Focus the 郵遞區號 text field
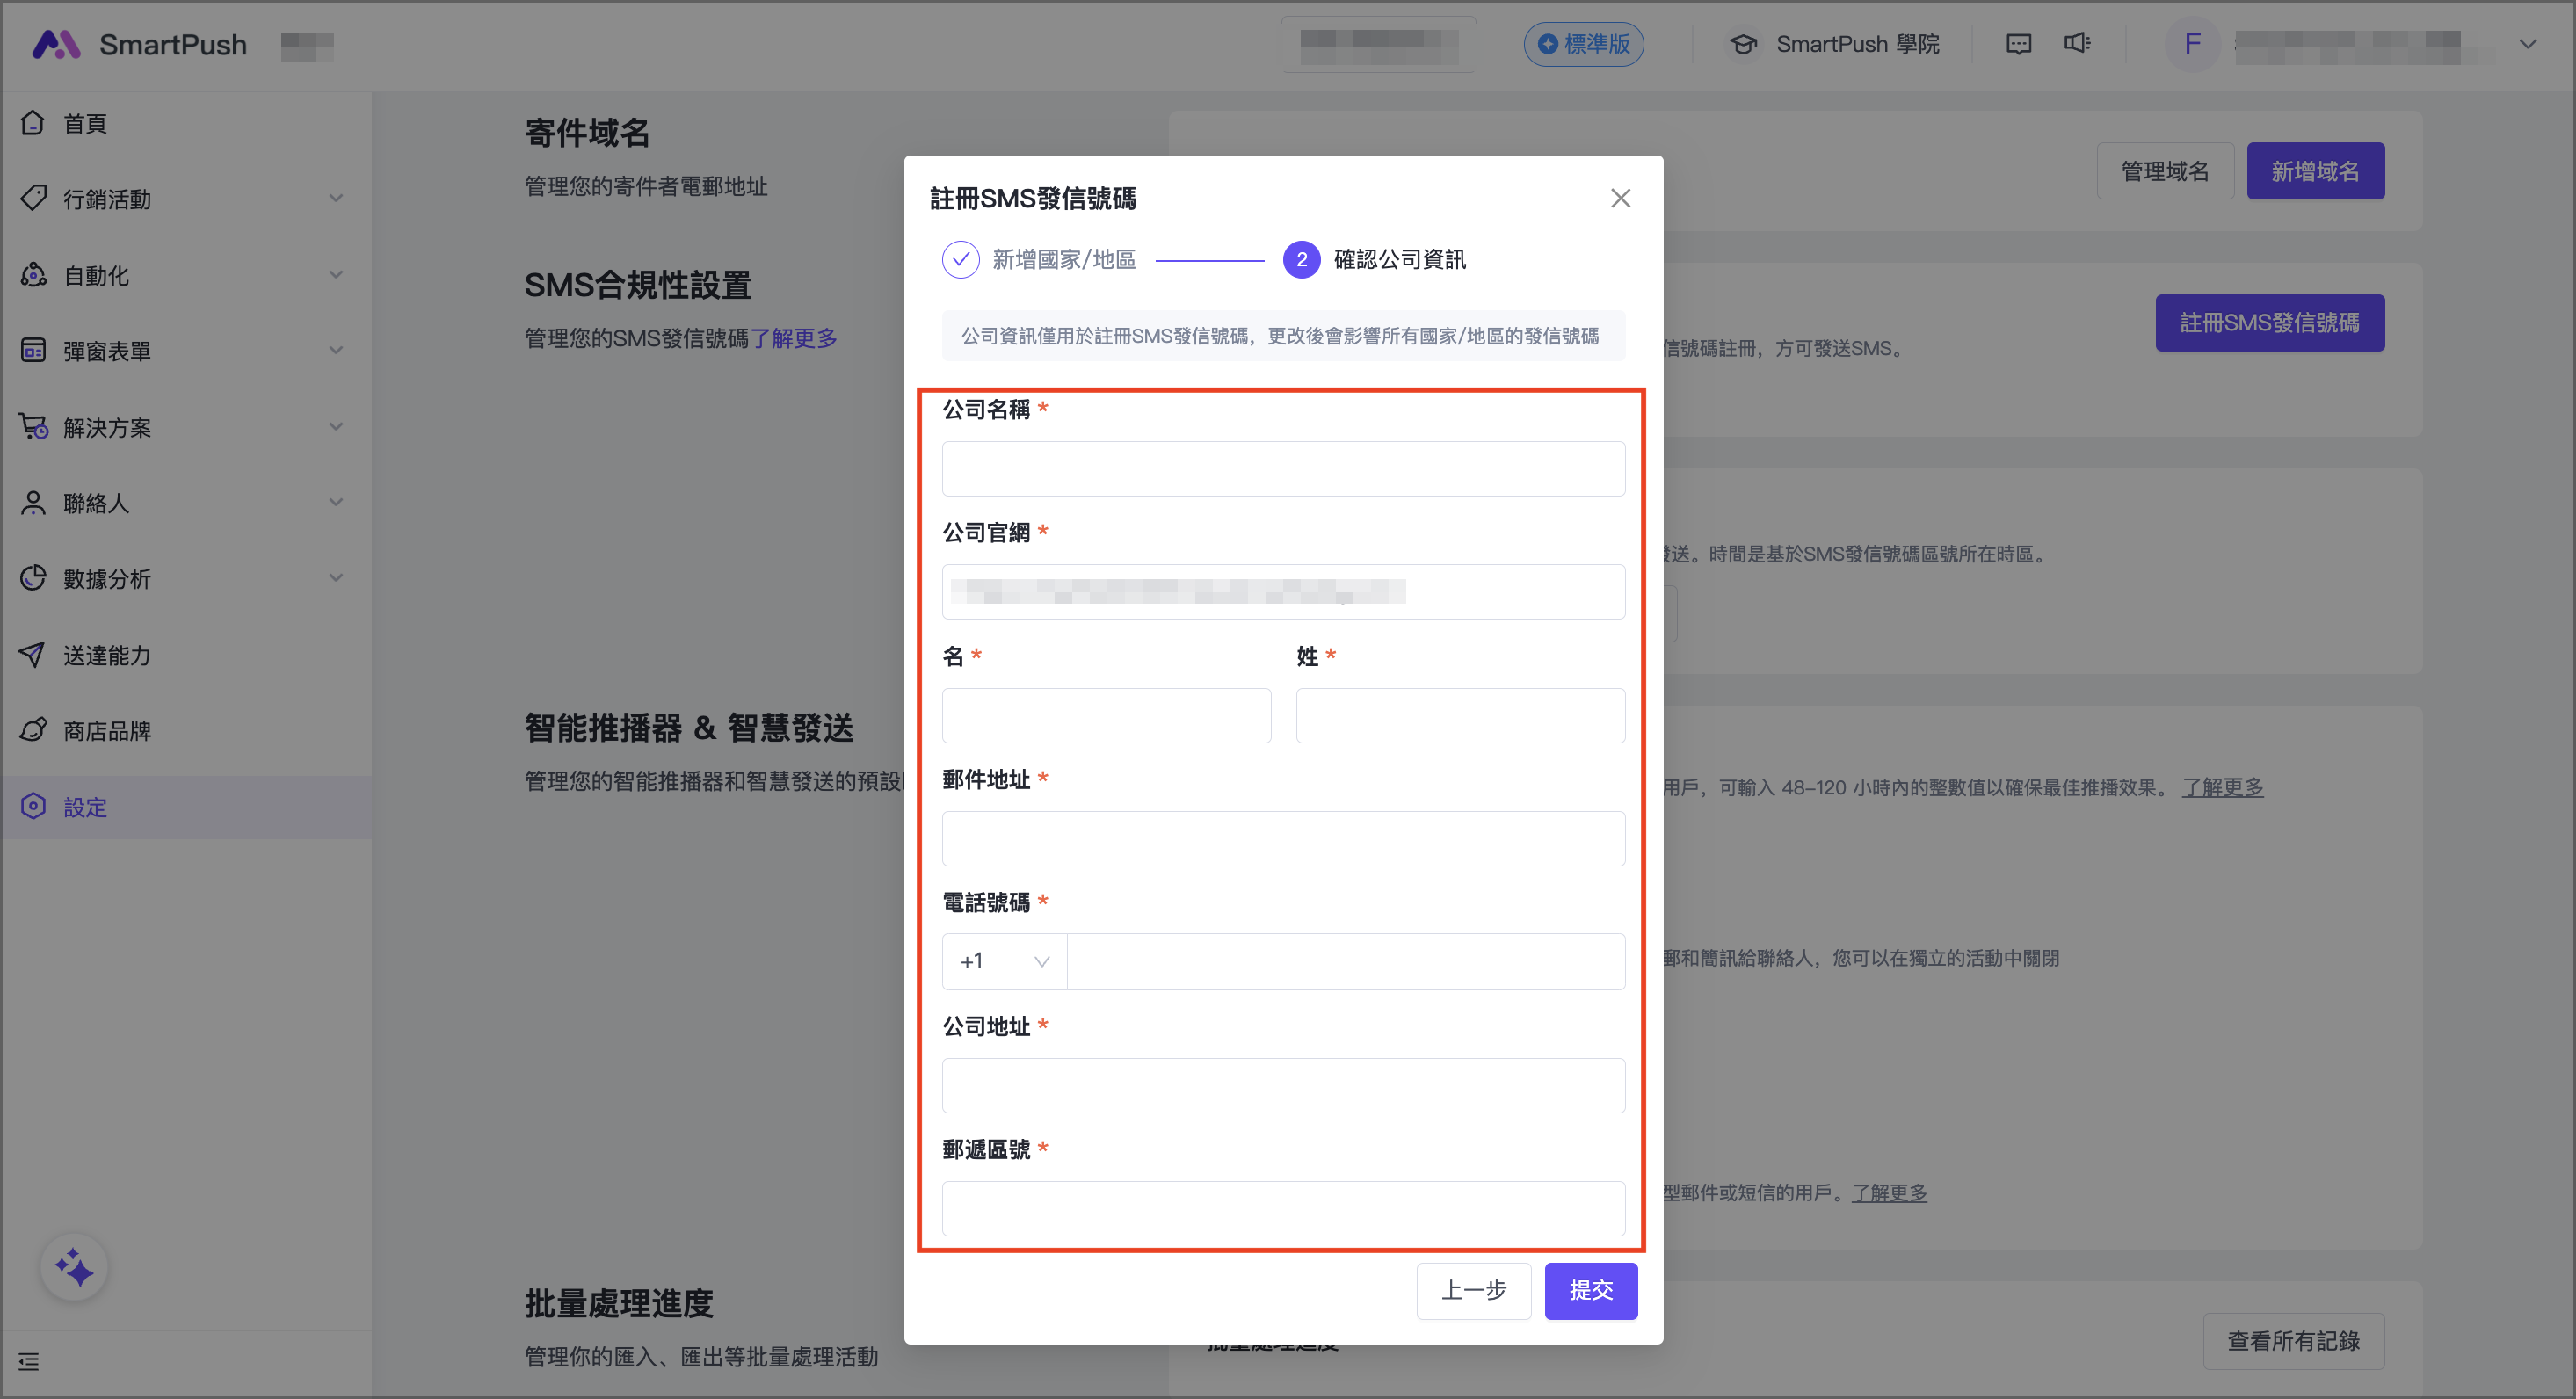2576x1399 pixels. (x=1283, y=1208)
